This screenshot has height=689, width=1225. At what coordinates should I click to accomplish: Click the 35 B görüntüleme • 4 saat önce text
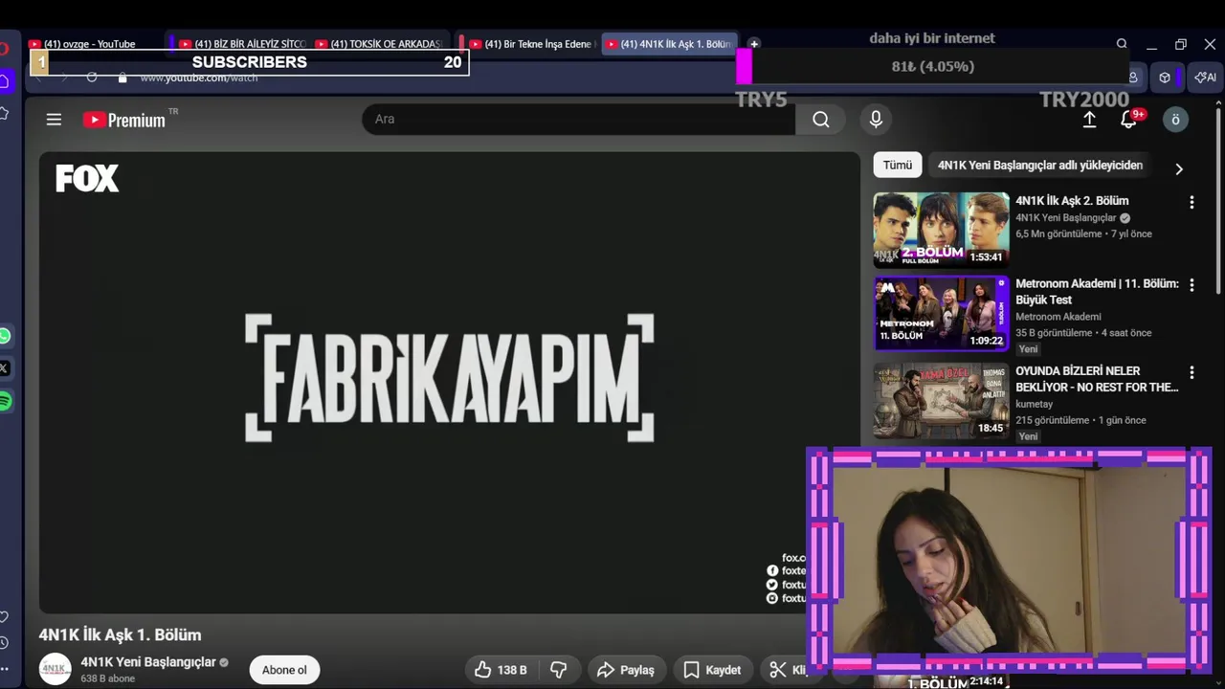[1083, 333]
